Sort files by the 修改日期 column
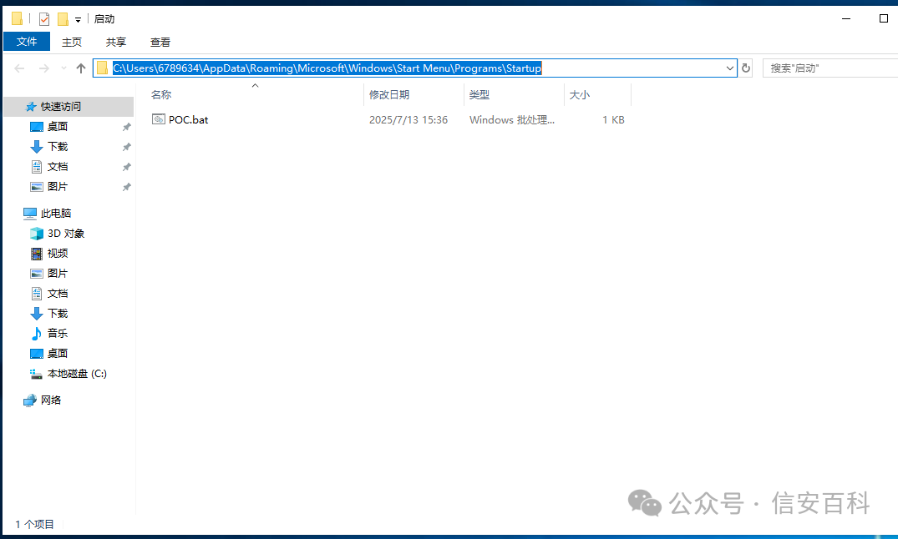The height and width of the screenshot is (539, 898). [390, 94]
